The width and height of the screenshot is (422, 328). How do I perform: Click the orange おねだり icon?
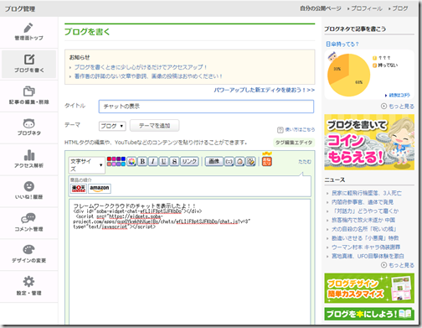point(267,161)
